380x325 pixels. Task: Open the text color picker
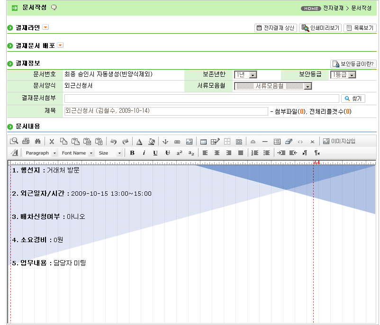pos(139,141)
